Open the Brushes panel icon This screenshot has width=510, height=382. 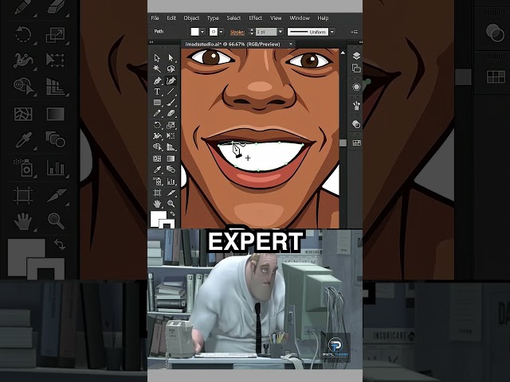point(356,106)
